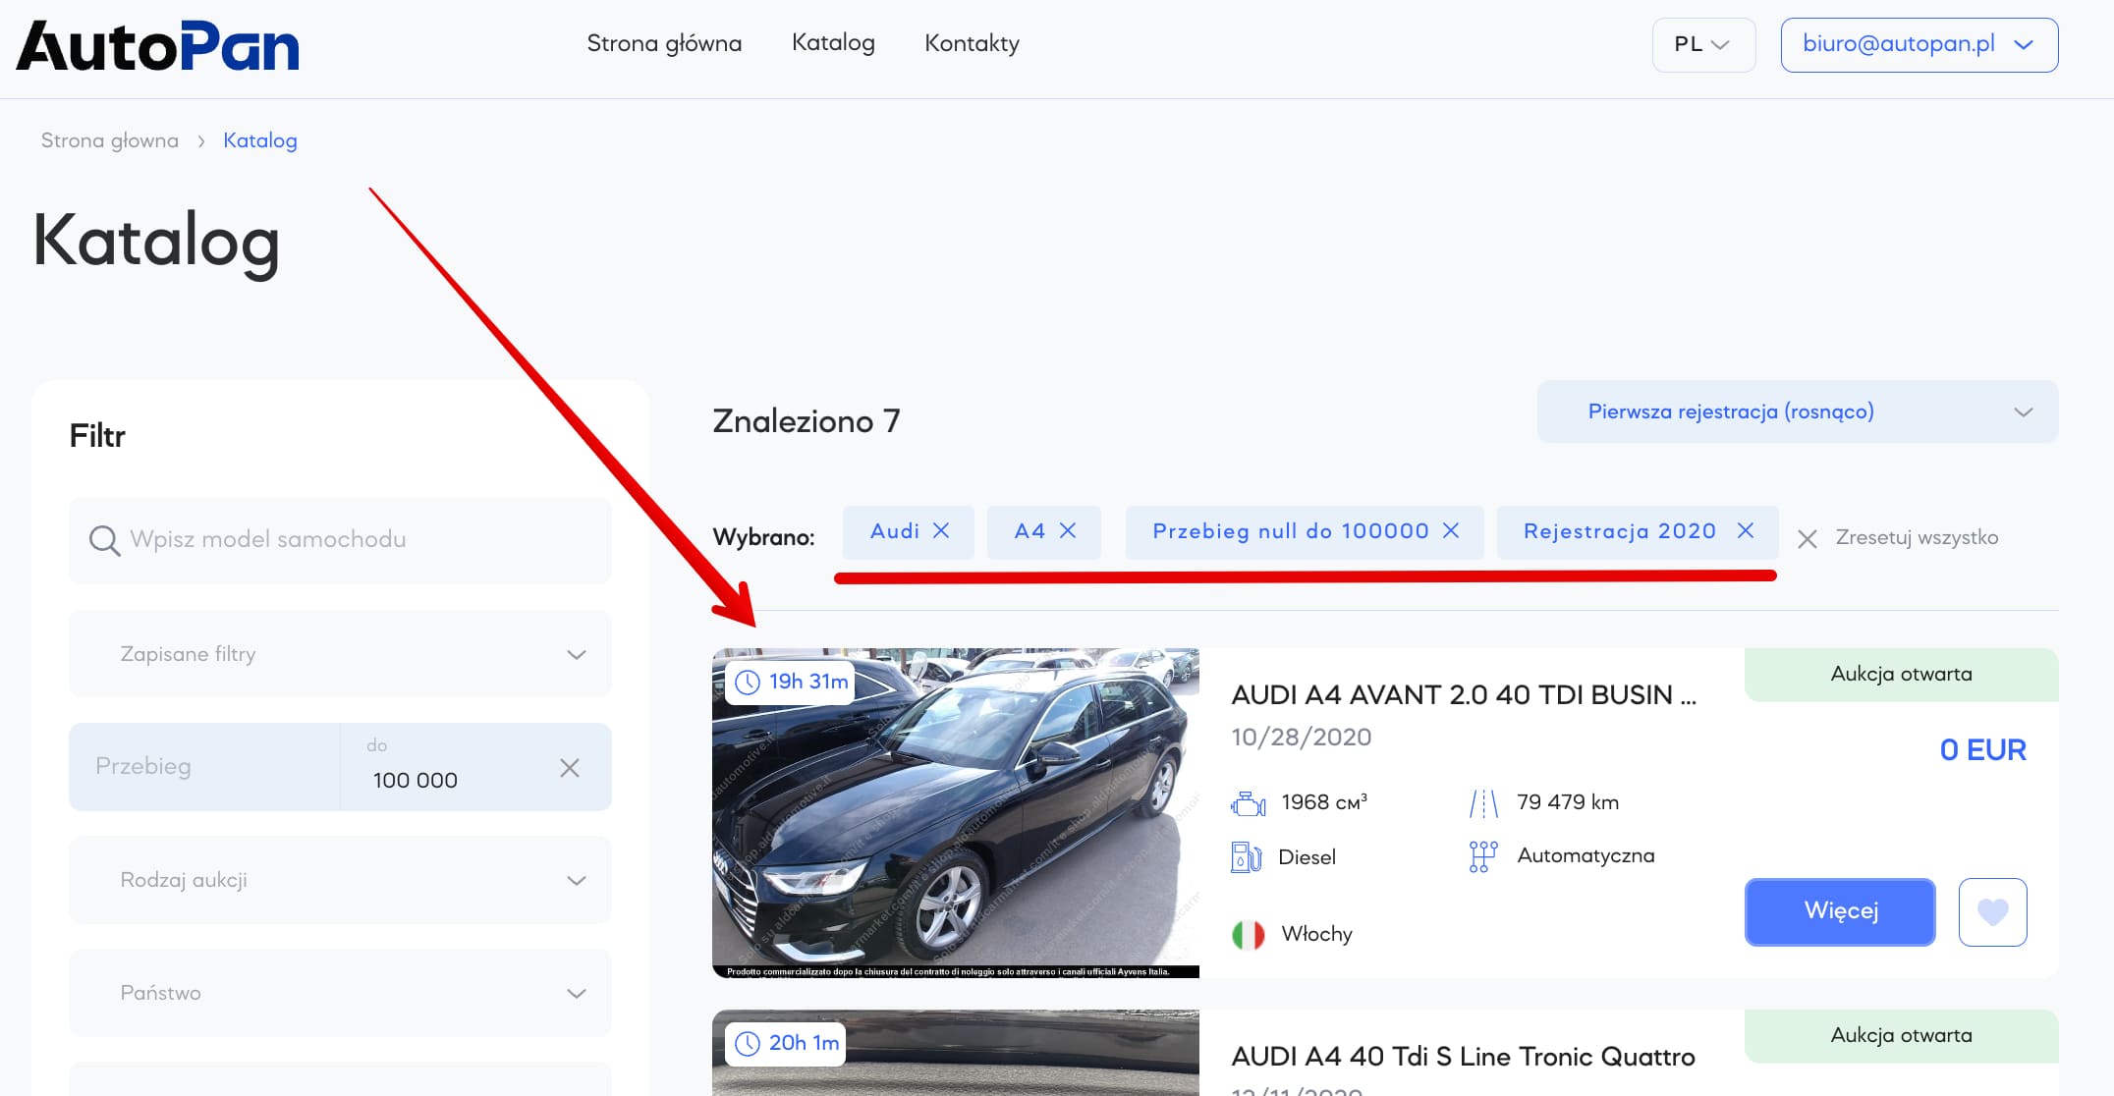Favorite the AUDI A4 AVANT with the heart
2114x1096 pixels.
tap(1992, 911)
